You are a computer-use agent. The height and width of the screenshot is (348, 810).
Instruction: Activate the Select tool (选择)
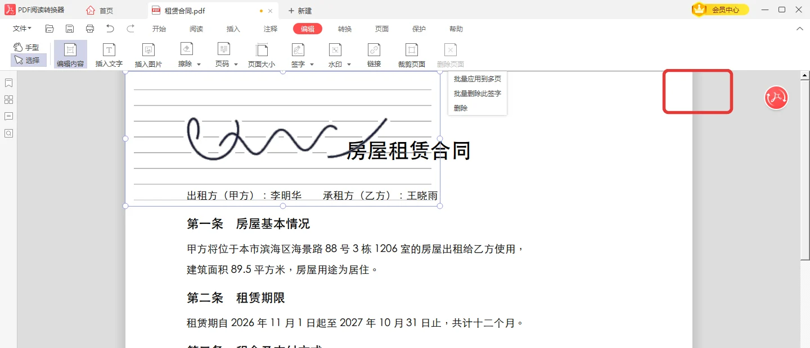[28, 60]
